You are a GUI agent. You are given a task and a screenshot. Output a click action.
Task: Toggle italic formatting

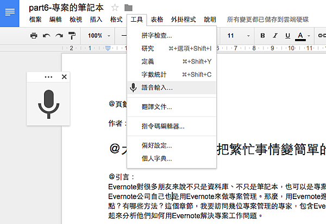(x=275, y=36)
